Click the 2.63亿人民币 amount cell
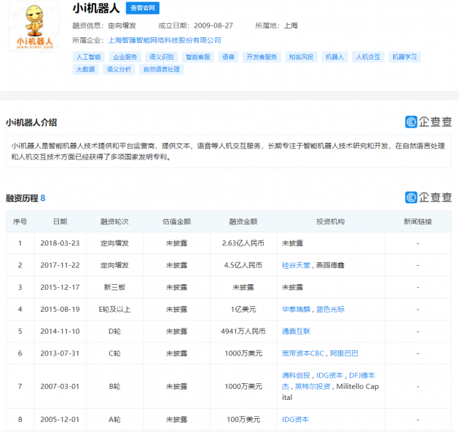The image size is (459, 432). (x=243, y=243)
